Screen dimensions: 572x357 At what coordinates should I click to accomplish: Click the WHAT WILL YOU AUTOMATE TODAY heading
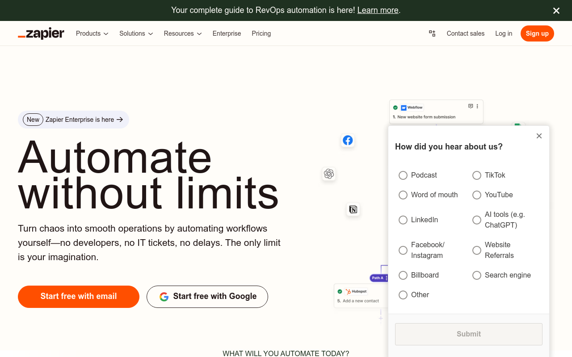286,353
